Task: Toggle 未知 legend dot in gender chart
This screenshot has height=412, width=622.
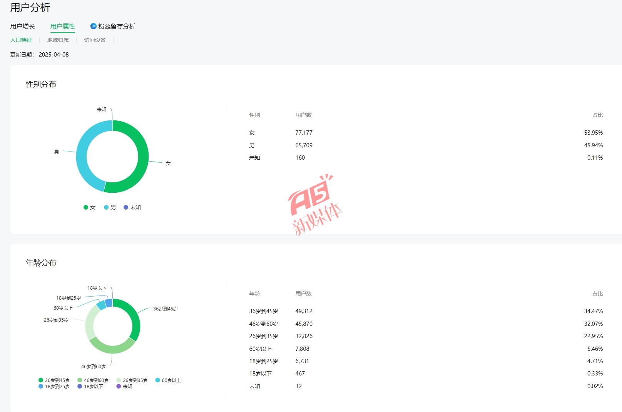Action: [x=126, y=207]
